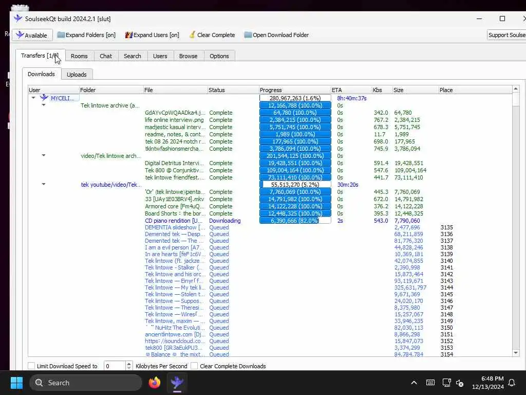The height and width of the screenshot is (395, 526).
Task: Click Clear Complete button
Action: pos(212,35)
